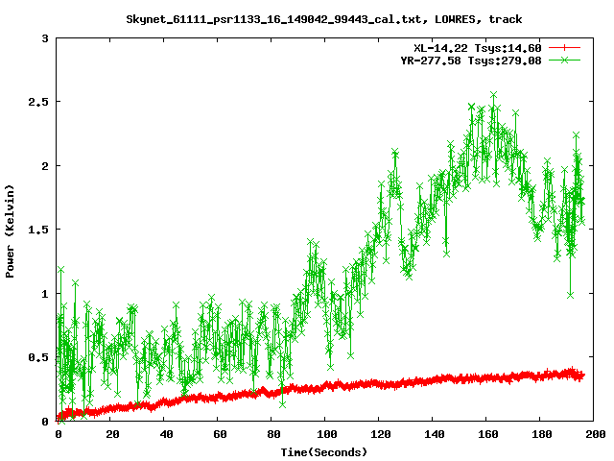Click the y-axis tick label 2

point(46,165)
